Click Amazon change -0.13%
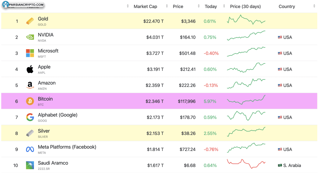 coord(211,85)
